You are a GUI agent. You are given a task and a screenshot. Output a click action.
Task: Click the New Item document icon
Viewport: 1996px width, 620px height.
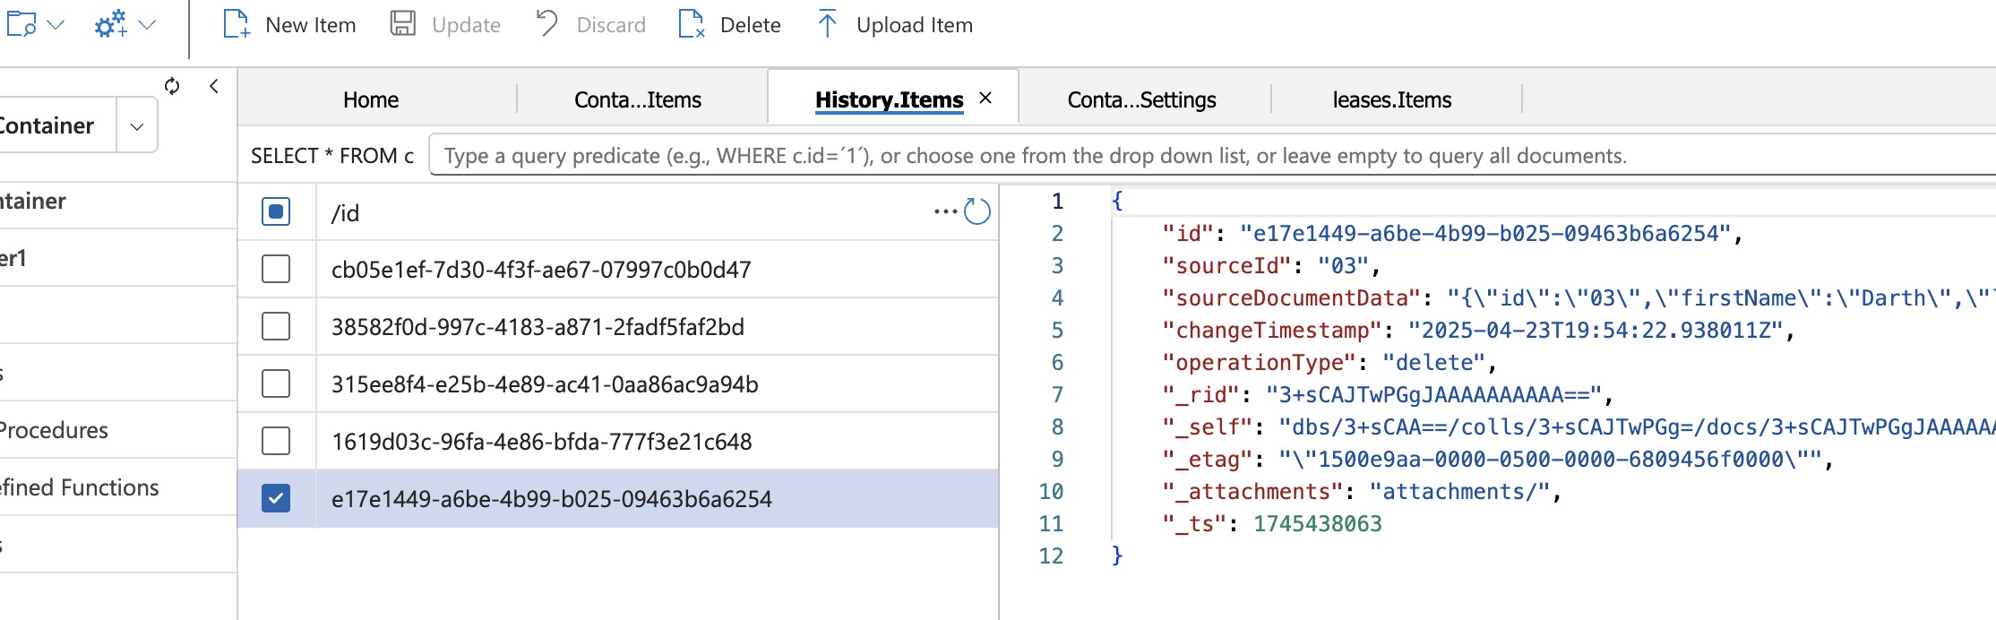pos(236,24)
